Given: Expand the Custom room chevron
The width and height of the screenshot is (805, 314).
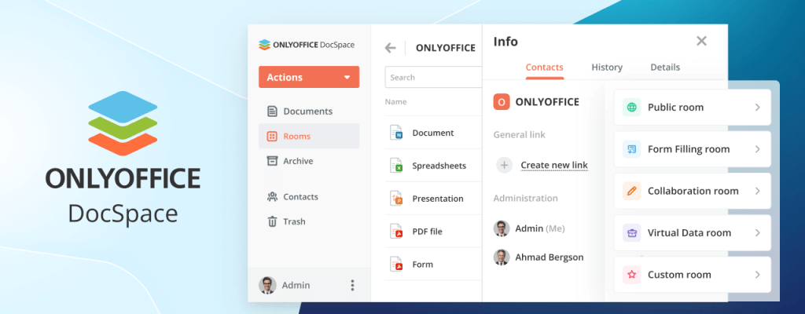Looking at the screenshot, I should click(x=757, y=275).
